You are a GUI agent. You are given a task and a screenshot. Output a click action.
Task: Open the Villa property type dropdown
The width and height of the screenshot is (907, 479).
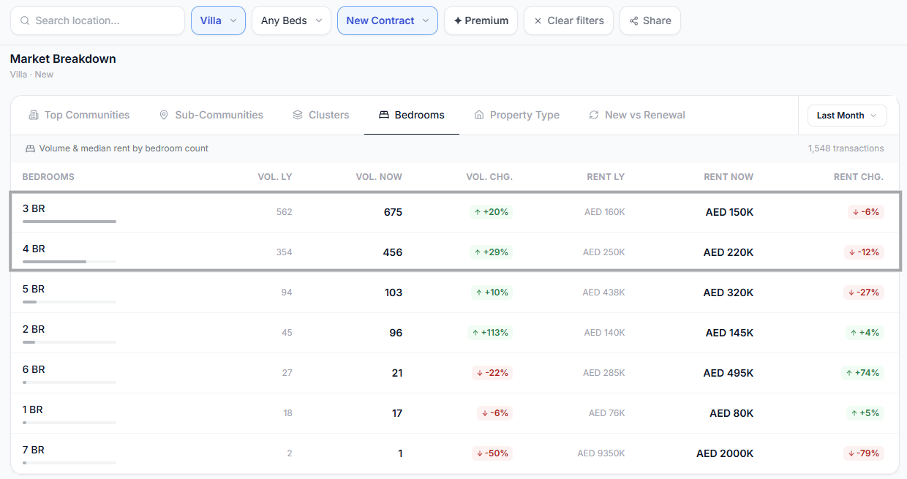pos(218,20)
